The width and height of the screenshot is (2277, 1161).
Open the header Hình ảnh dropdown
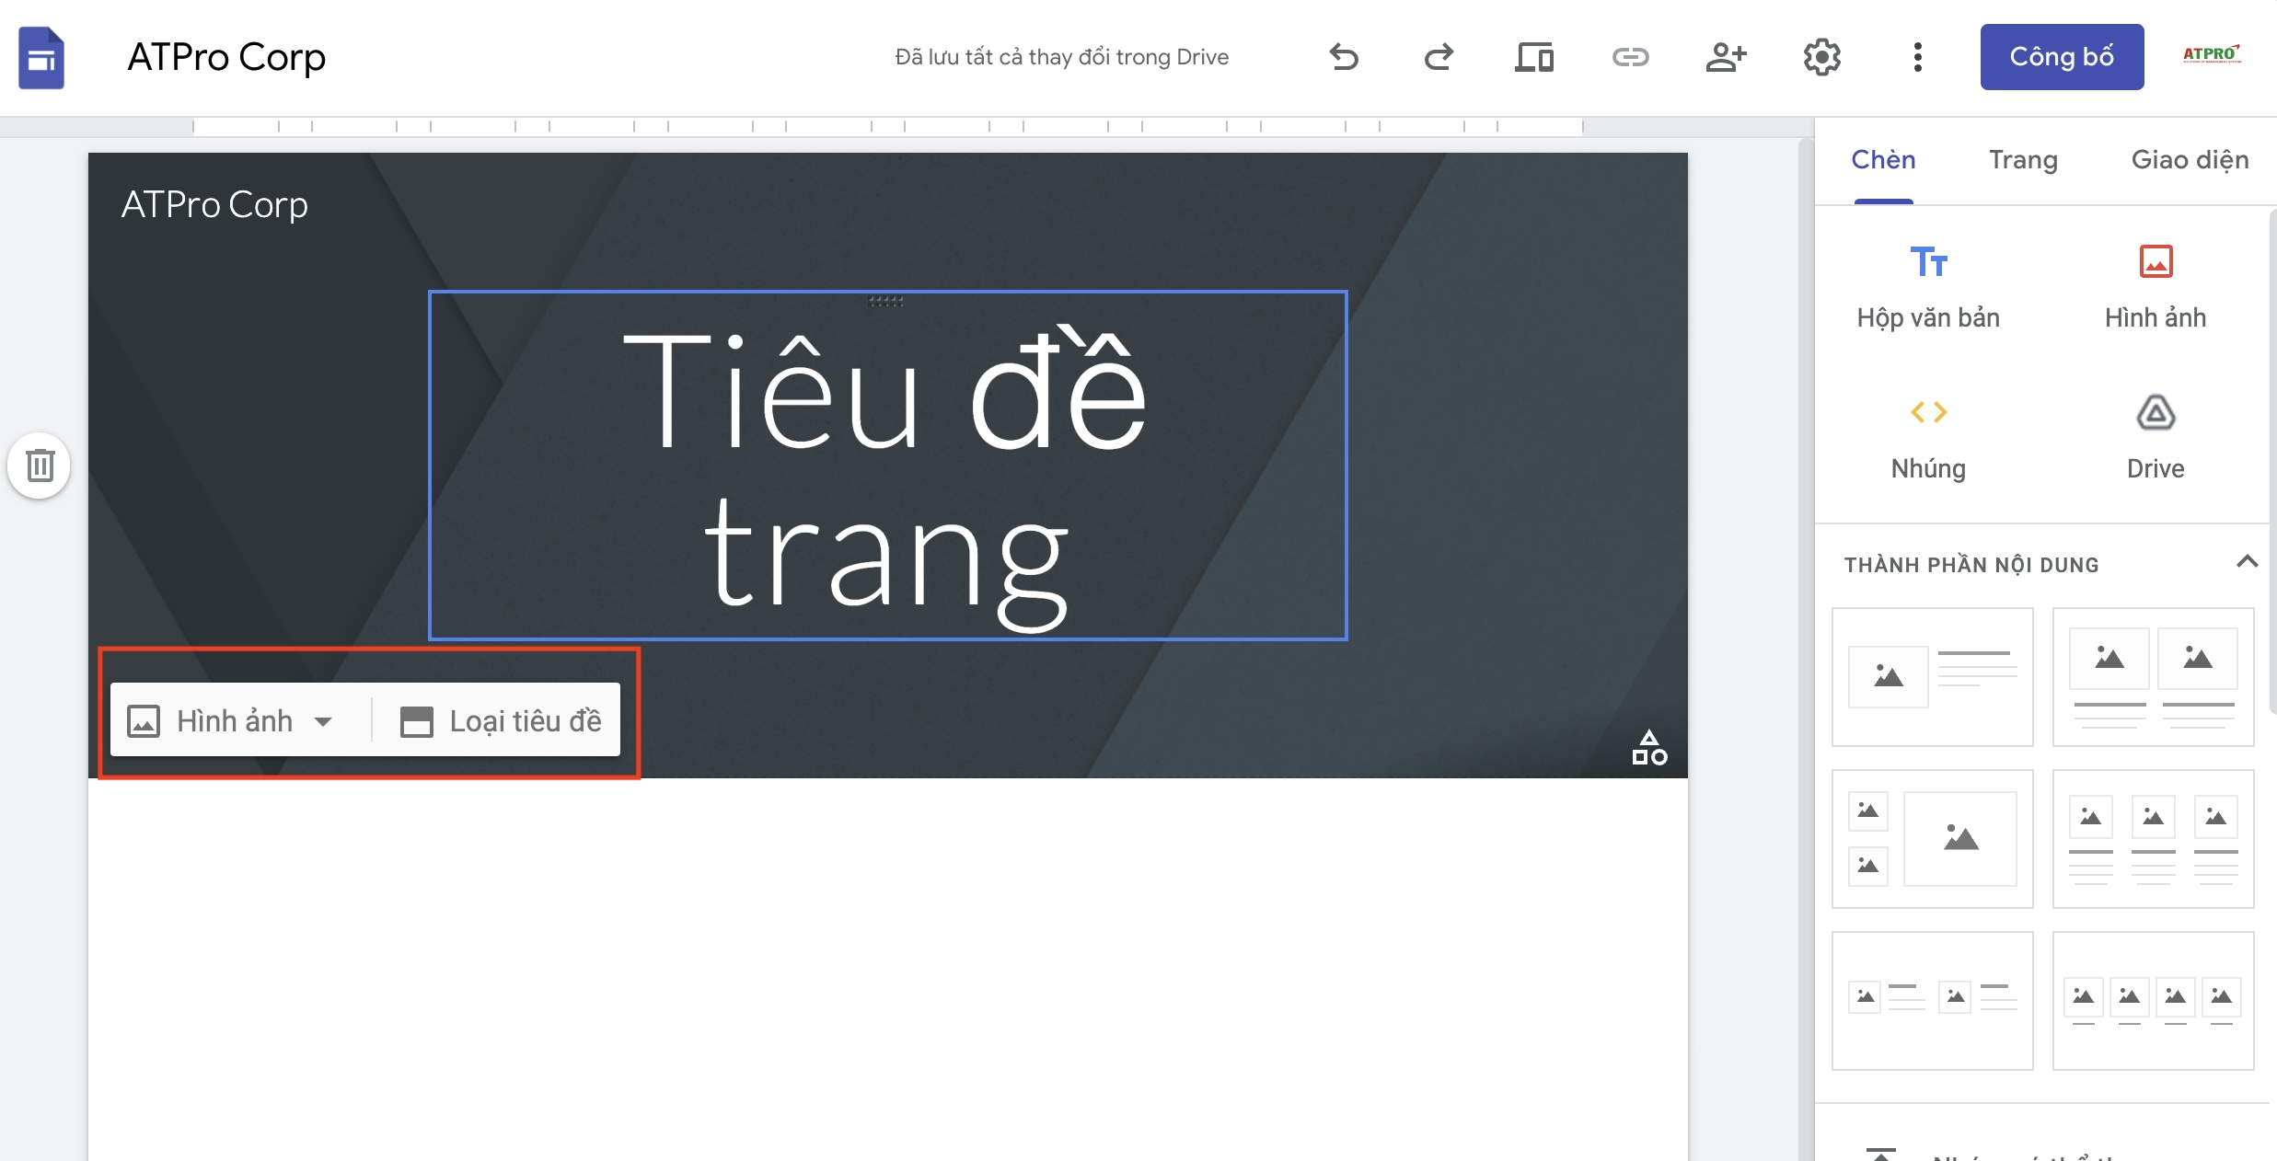(x=230, y=720)
